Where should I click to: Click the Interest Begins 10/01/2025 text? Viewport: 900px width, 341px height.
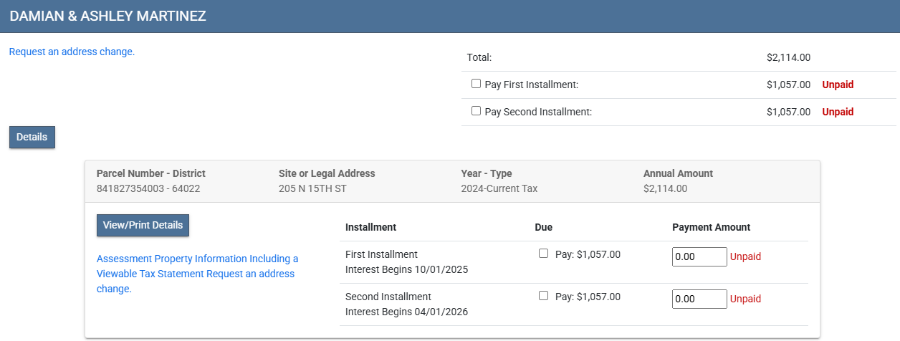[406, 269]
